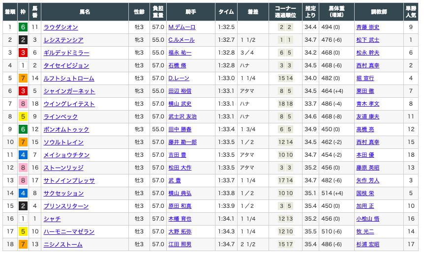Open メイショウチタン horse page
The height and width of the screenshot is (256, 424).
point(66,155)
